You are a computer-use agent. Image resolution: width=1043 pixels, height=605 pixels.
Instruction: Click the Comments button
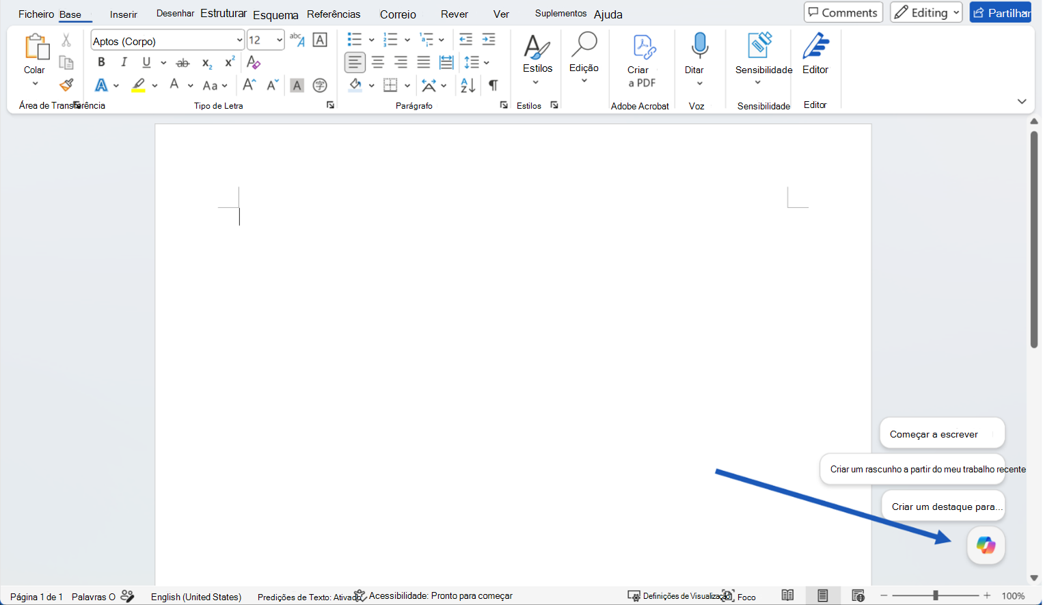tap(843, 12)
